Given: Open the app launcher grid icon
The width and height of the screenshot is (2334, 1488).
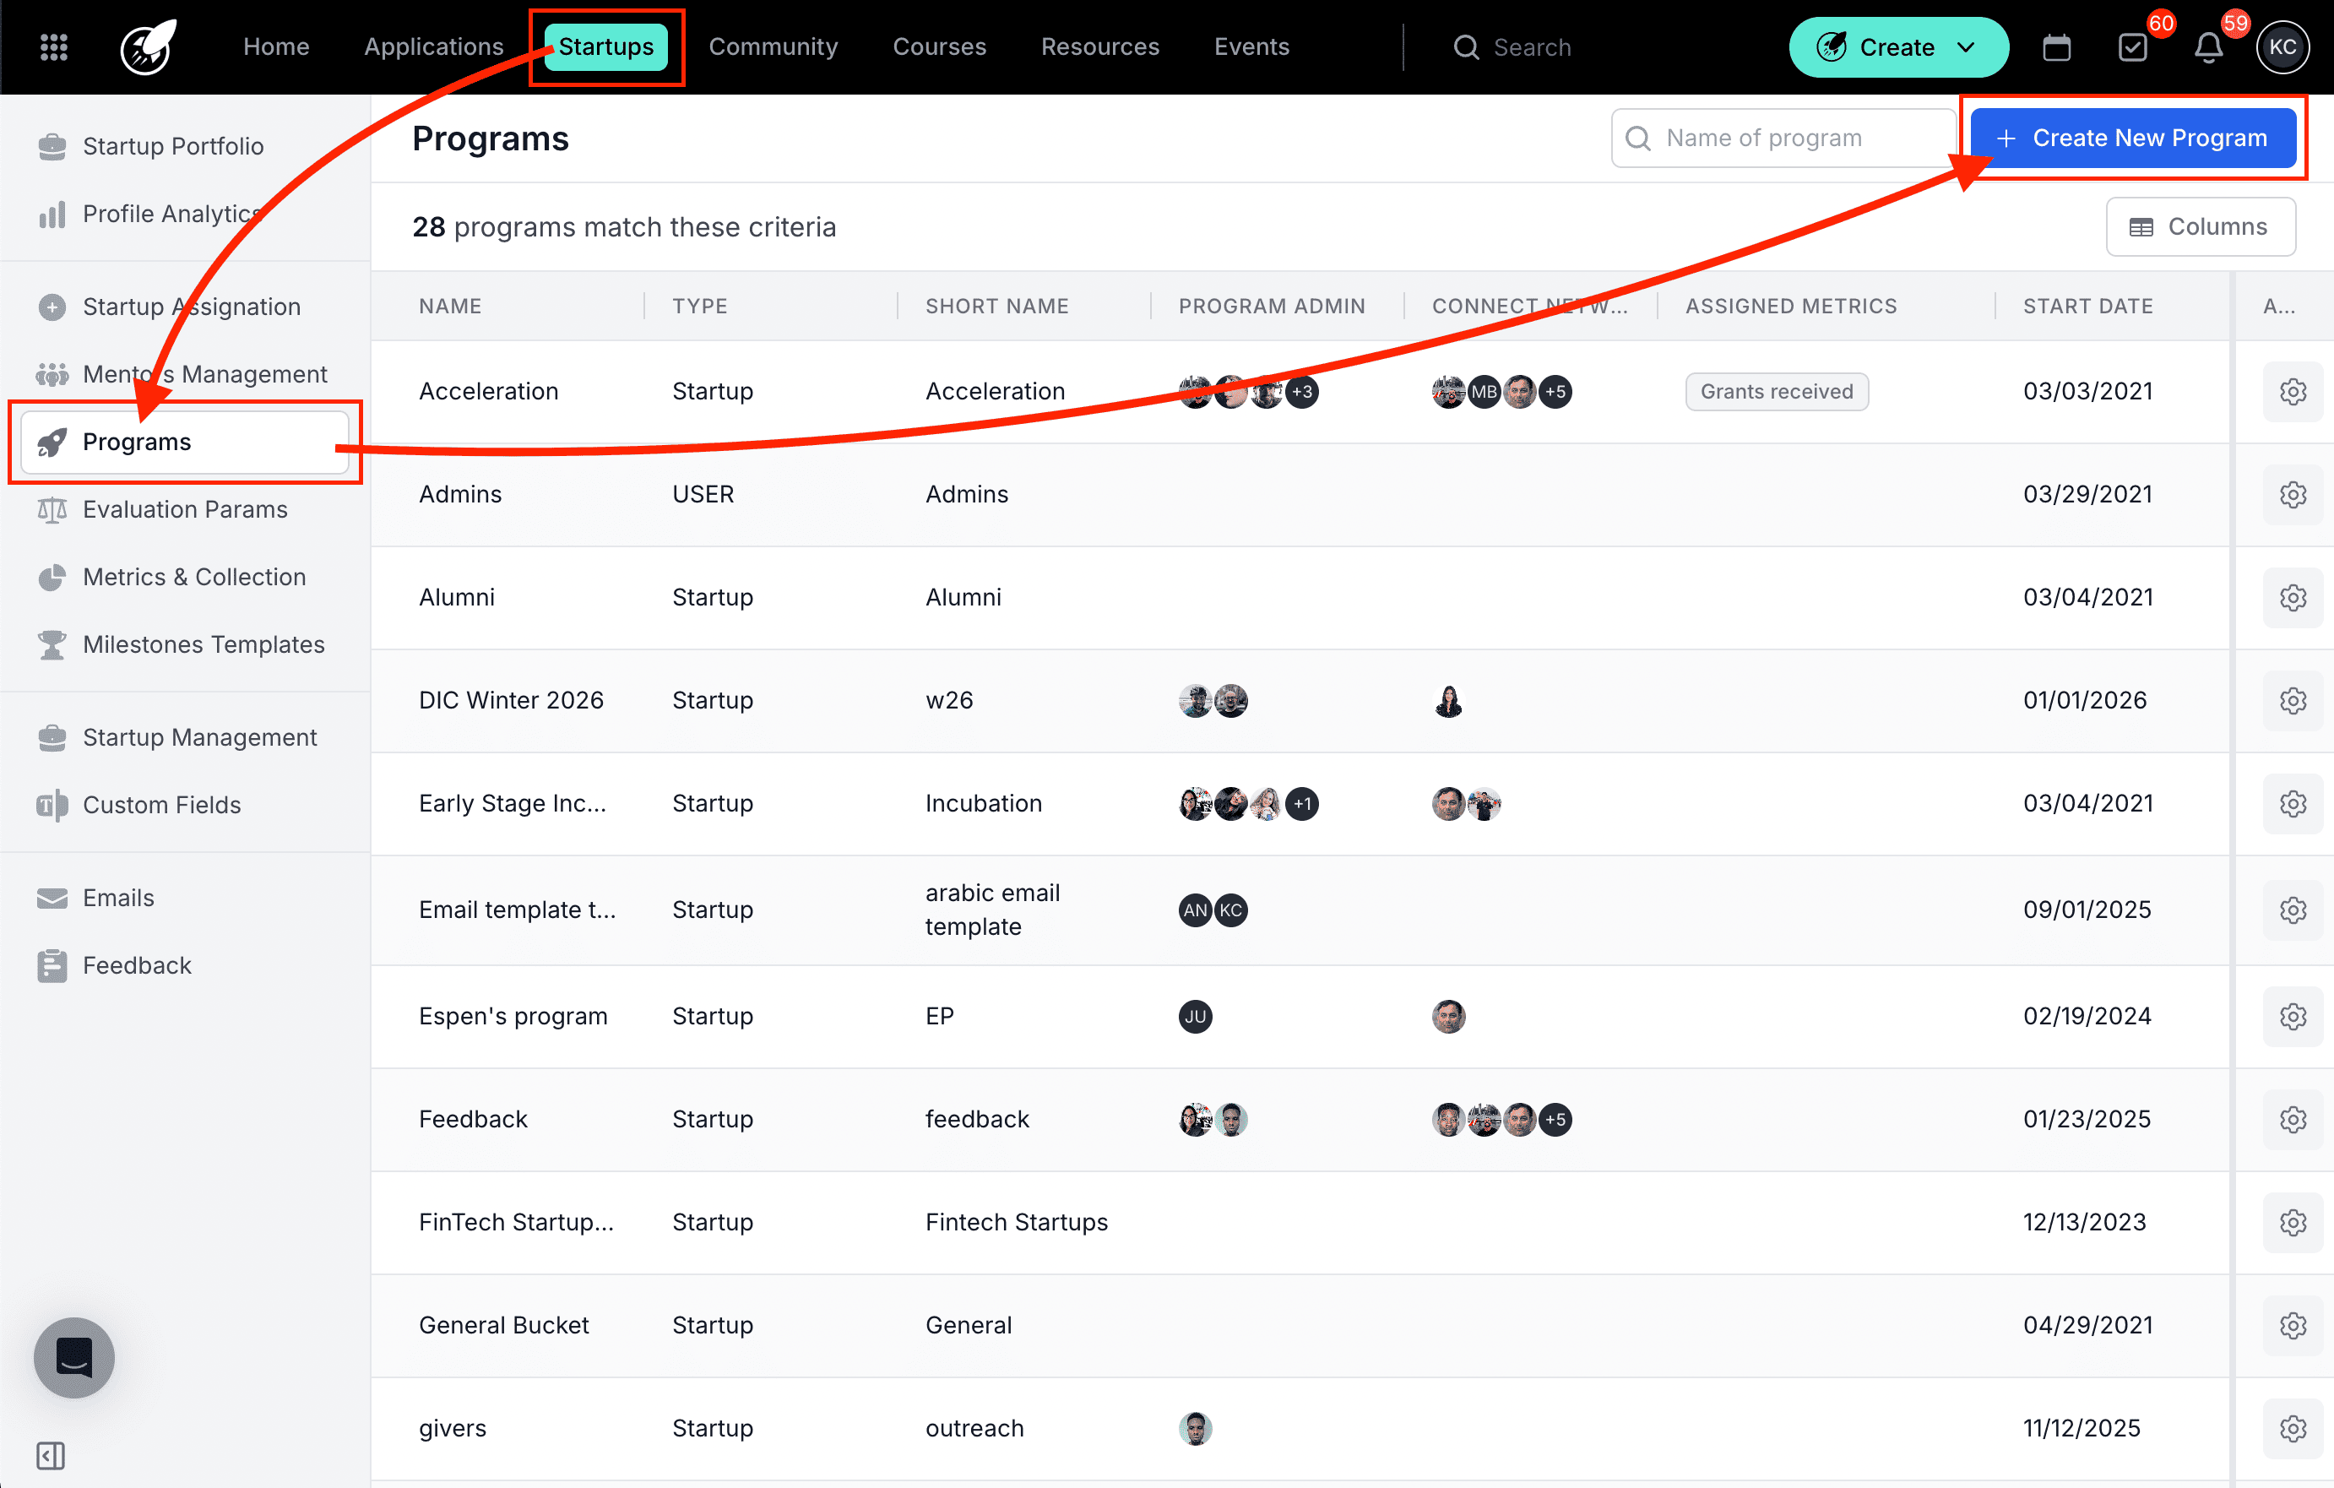Looking at the screenshot, I should click(53, 46).
